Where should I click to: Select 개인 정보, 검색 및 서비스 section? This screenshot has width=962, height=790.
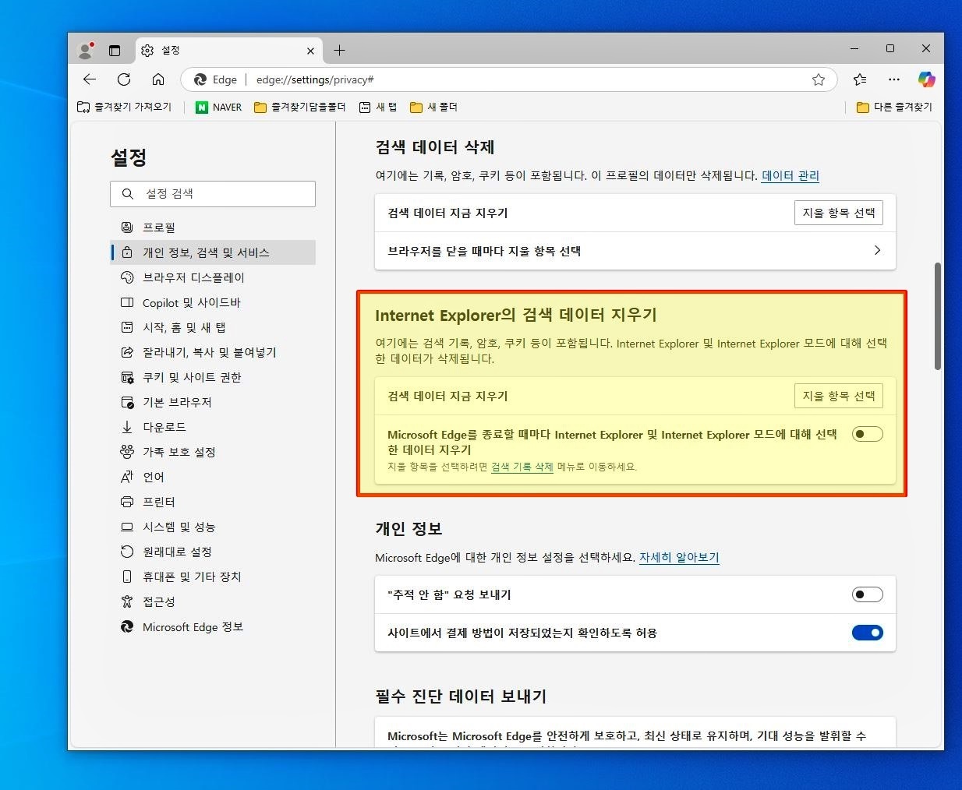[x=213, y=252]
